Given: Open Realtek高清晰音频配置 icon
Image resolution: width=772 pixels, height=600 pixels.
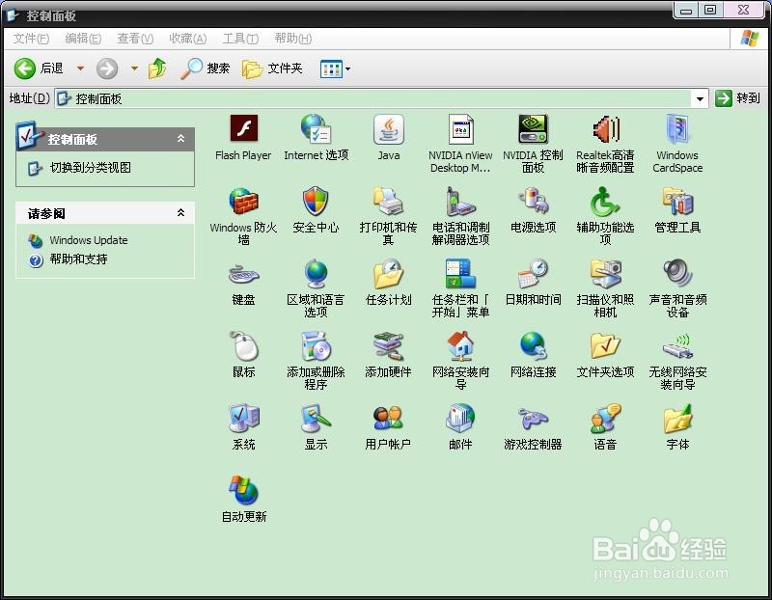Looking at the screenshot, I should [x=606, y=129].
